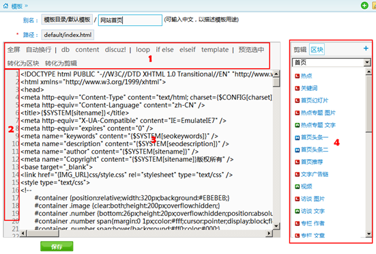
Task: Toggle 自动换行 word wrap
Action: [39, 50]
